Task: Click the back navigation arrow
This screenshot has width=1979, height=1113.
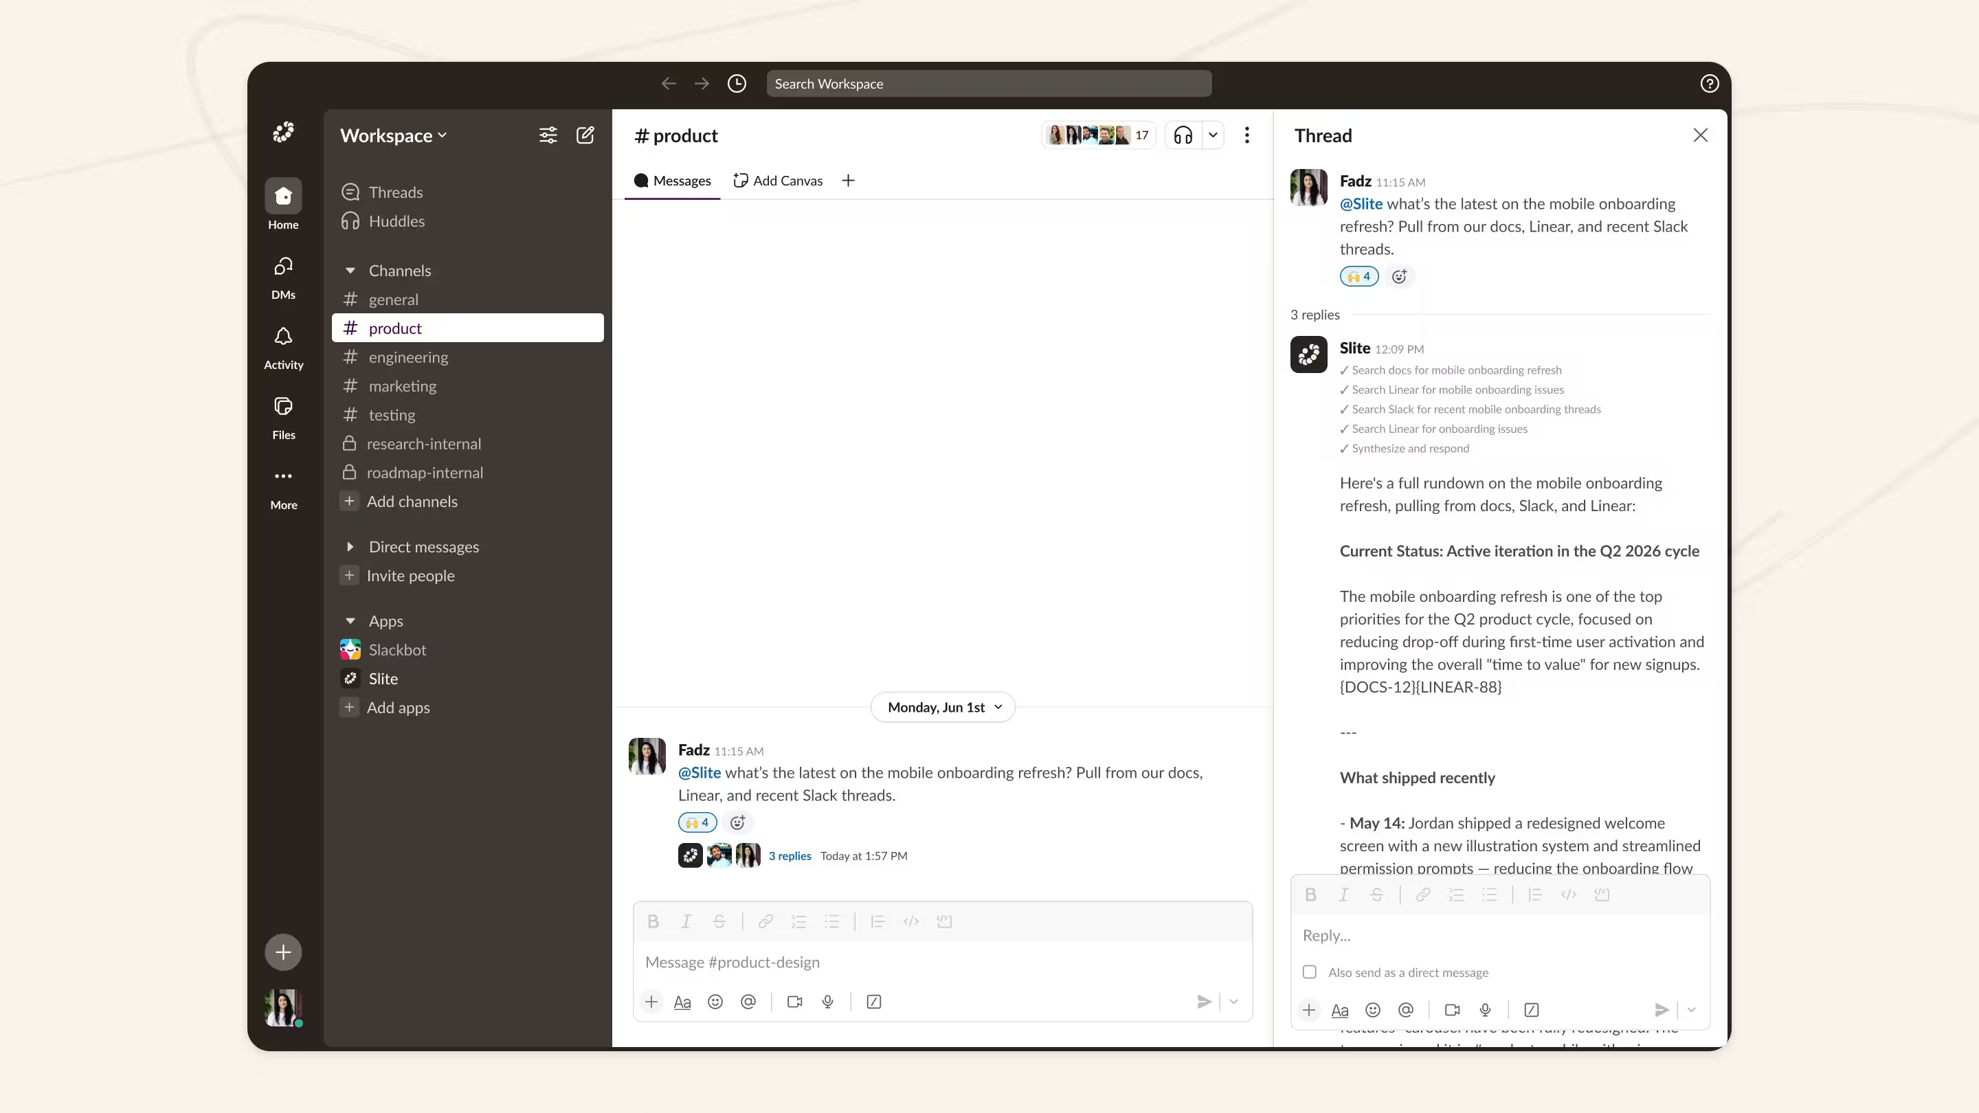Action: point(669,84)
